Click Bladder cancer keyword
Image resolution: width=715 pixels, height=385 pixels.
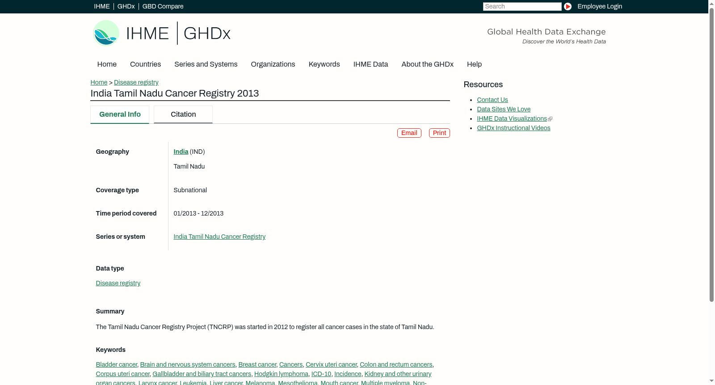[116, 364]
